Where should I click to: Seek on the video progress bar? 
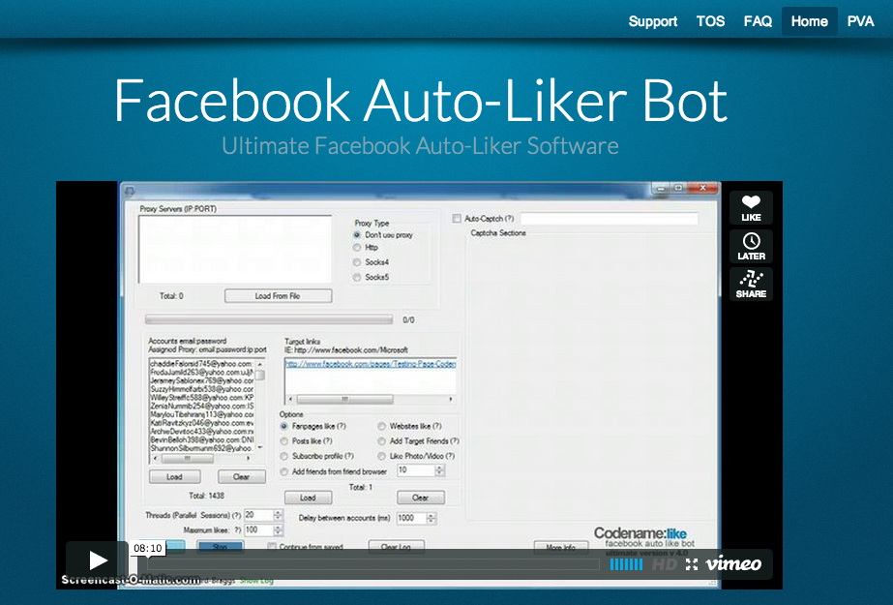(373, 564)
